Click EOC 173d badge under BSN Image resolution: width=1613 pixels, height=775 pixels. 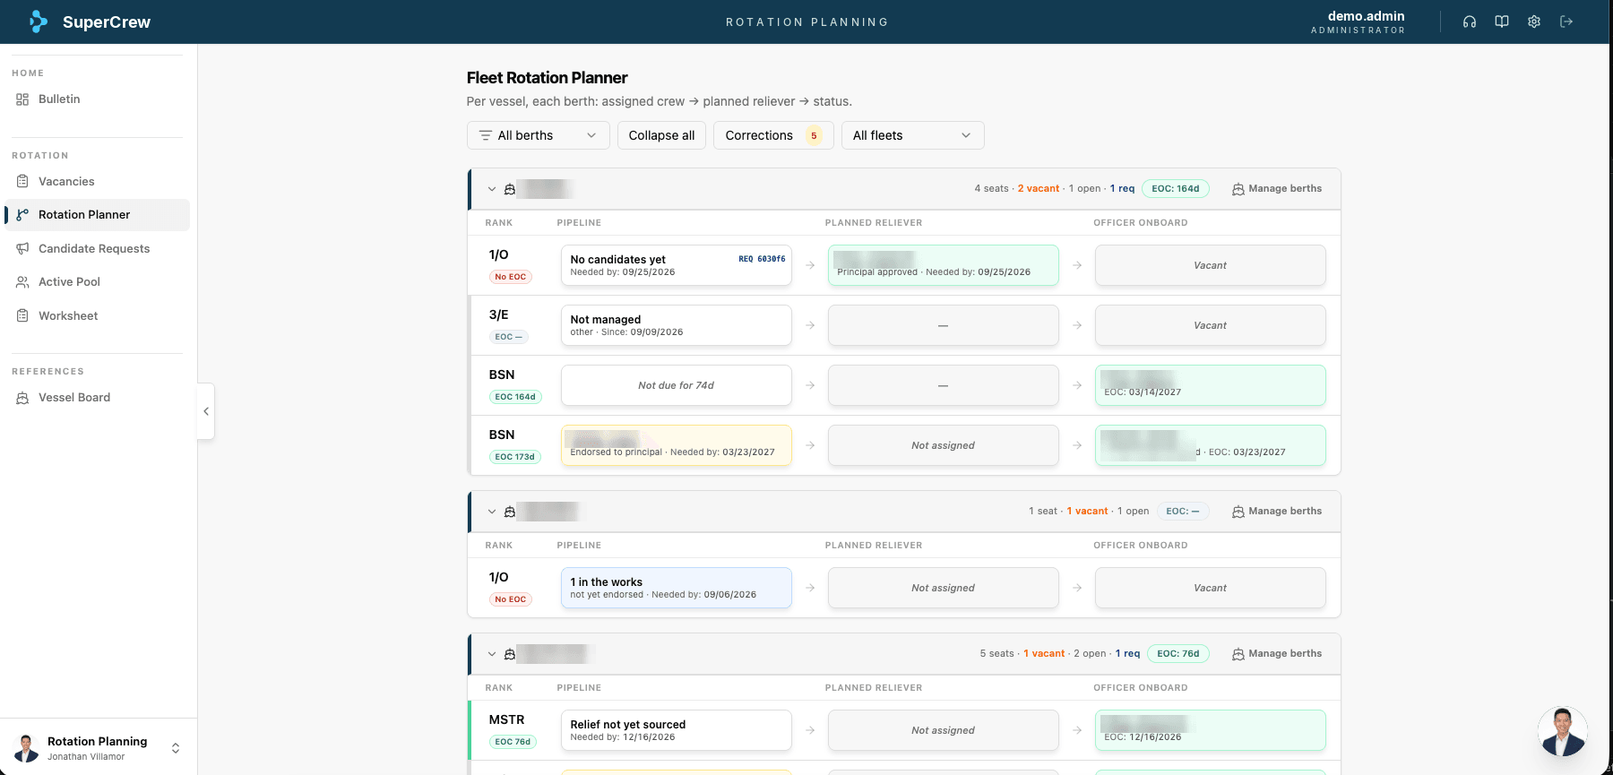[x=515, y=457]
